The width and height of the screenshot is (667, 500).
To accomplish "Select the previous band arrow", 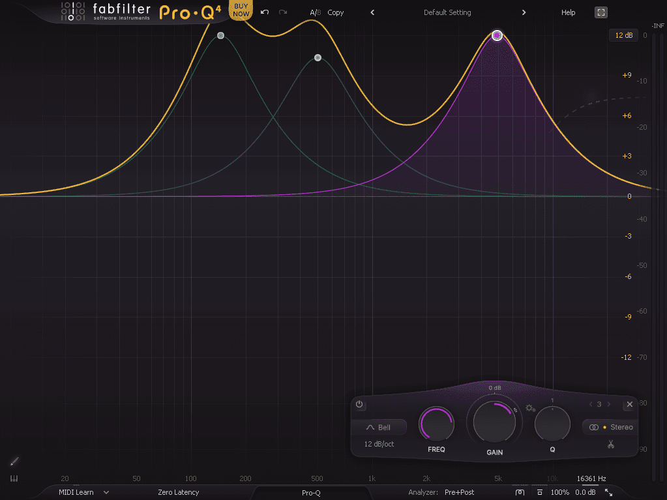I will [x=591, y=404].
